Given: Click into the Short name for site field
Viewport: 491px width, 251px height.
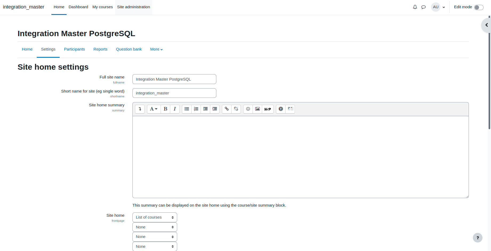Looking at the screenshot, I should tap(174, 93).
